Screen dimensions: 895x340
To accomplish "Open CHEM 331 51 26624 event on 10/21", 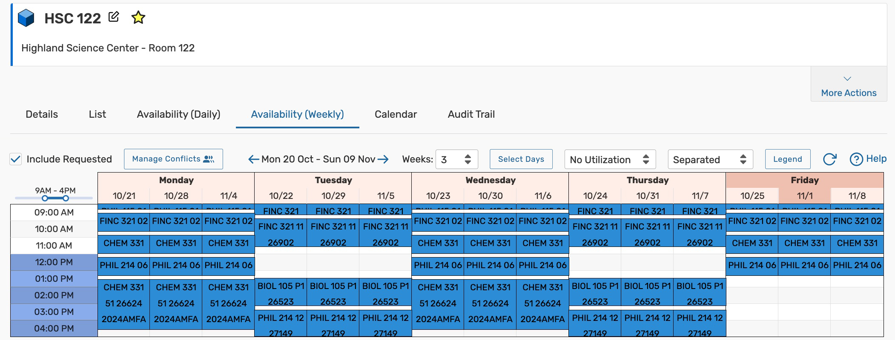I will [124, 303].
